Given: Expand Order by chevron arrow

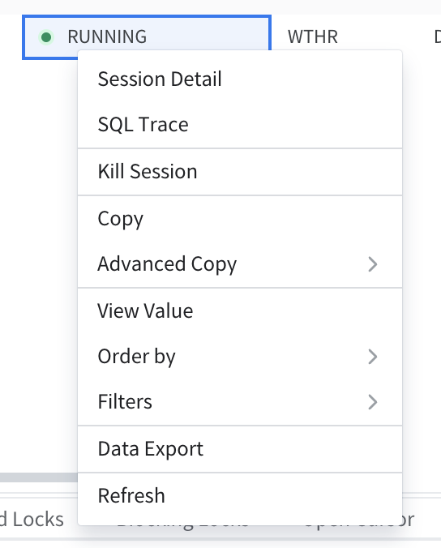Looking at the screenshot, I should tap(373, 357).
